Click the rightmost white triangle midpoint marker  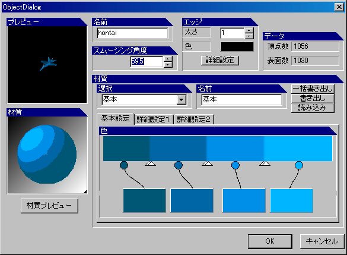pos(265,163)
